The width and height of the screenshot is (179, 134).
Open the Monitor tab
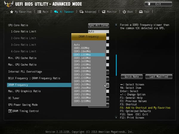point(109,12)
